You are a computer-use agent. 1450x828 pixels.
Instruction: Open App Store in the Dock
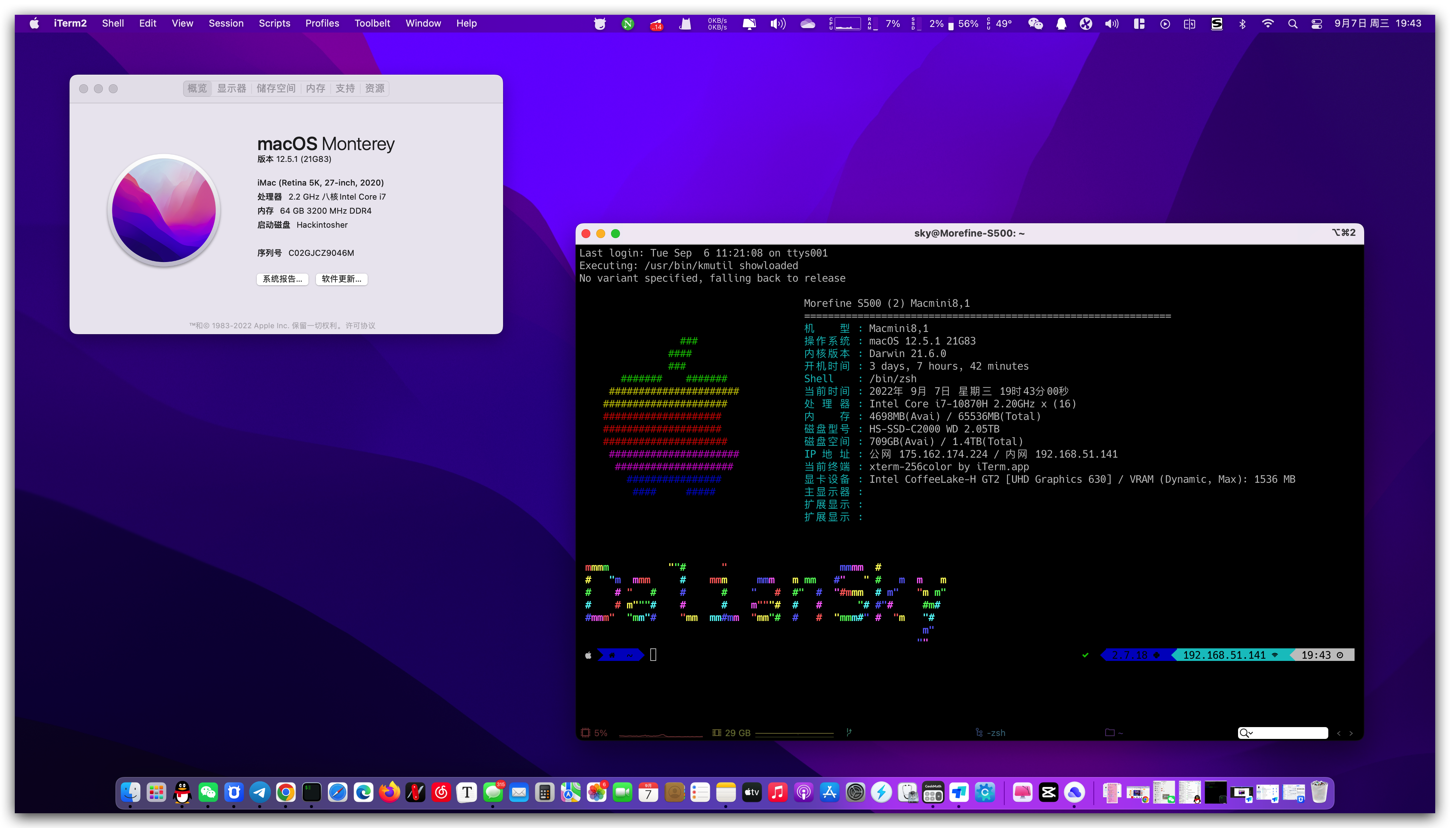coord(829,792)
